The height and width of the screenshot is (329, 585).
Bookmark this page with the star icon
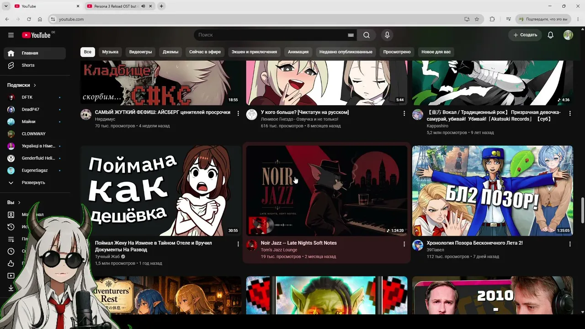pos(477,19)
